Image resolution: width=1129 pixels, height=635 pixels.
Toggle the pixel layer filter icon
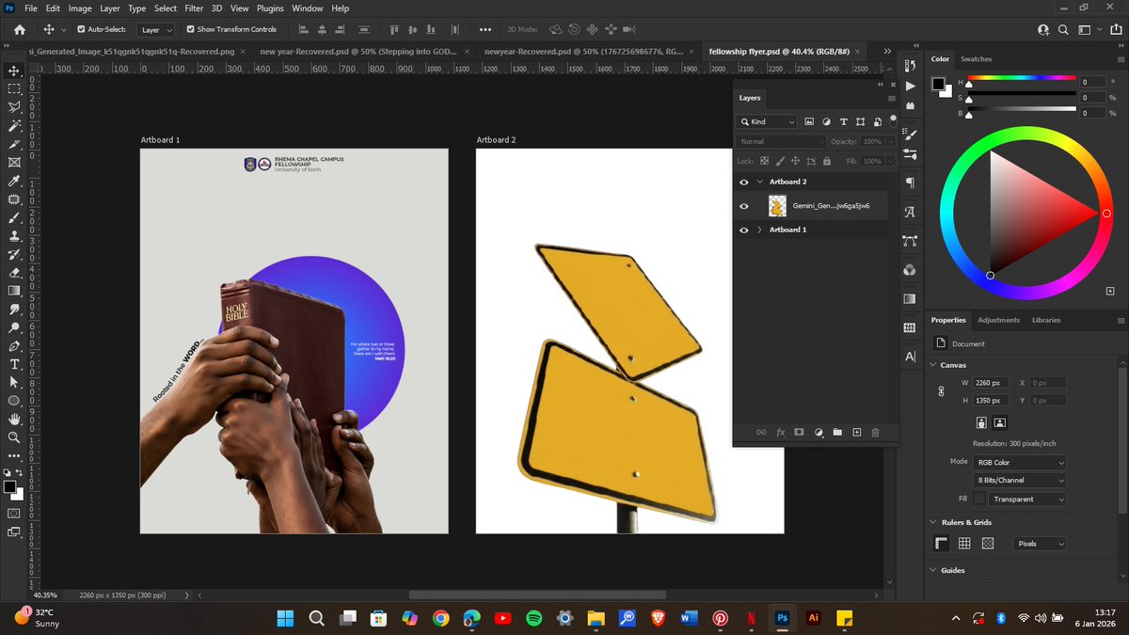click(x=810, y=121)
